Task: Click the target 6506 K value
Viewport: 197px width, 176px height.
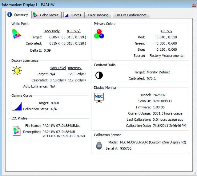Action: (x=54, y=37)
